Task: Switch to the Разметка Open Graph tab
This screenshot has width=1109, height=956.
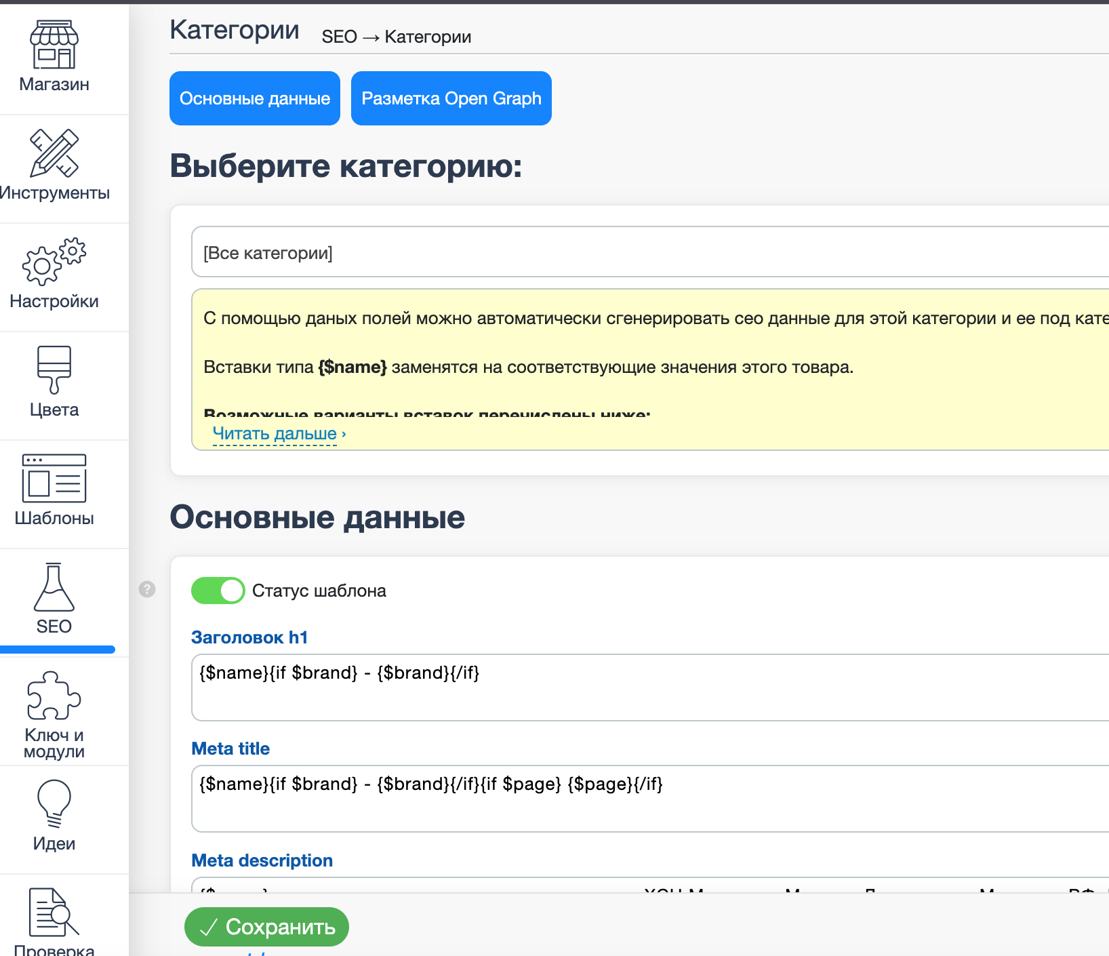Action: pos(451,98)
